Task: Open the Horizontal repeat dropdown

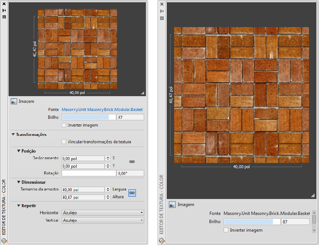Action: pos(102,213)
